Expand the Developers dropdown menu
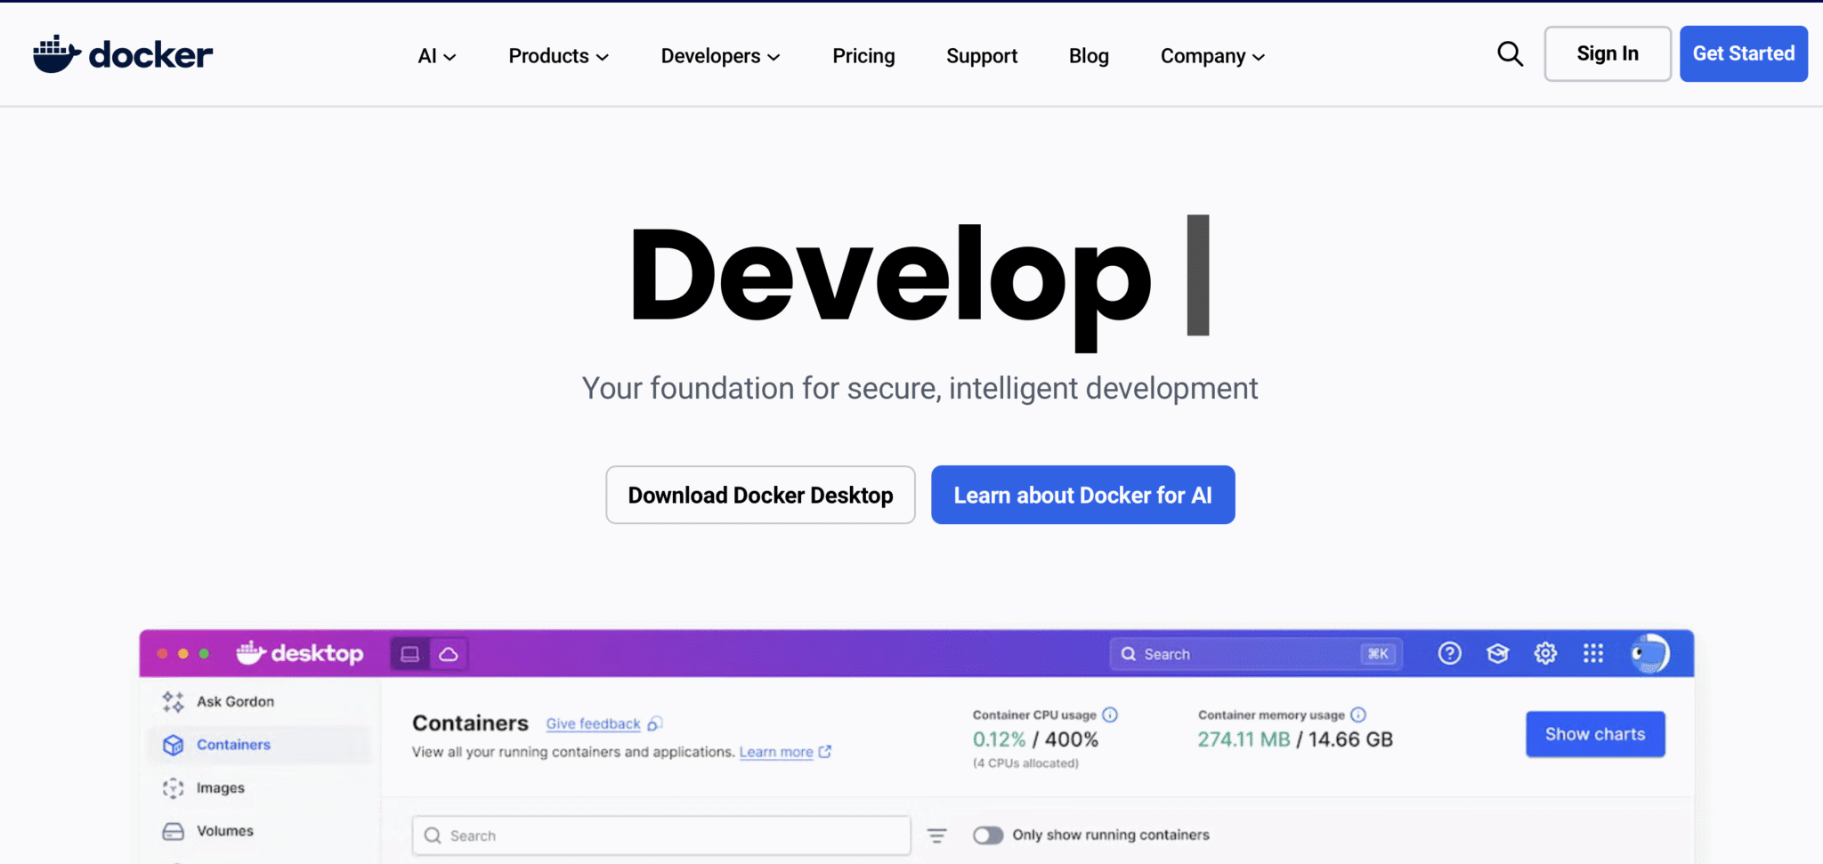This screenshot has height=864, width=1823. click(720, 56)
